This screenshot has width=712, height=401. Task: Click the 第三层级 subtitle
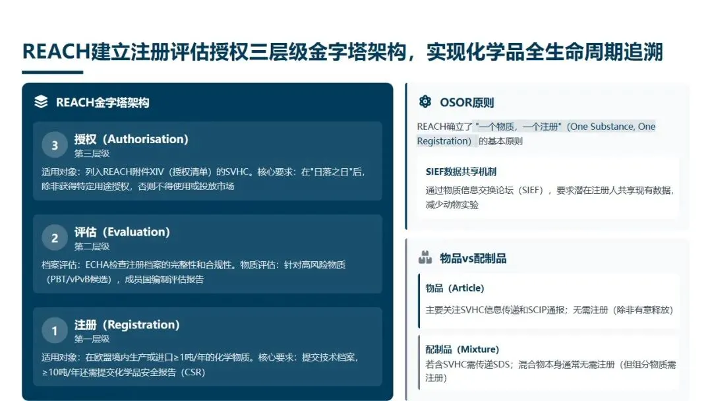[x=92, y=154]
